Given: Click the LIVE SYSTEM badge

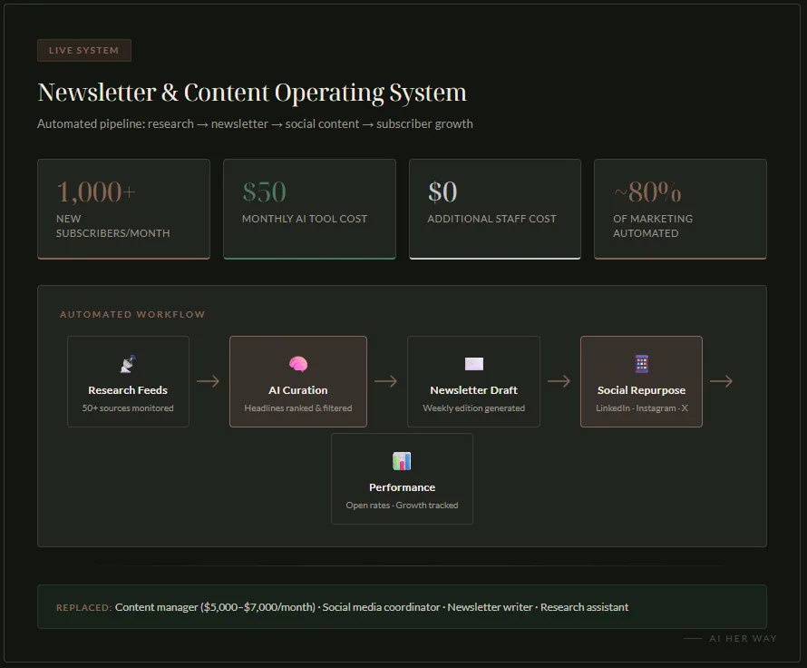Looking at the screenshot, I should [84, 51].
